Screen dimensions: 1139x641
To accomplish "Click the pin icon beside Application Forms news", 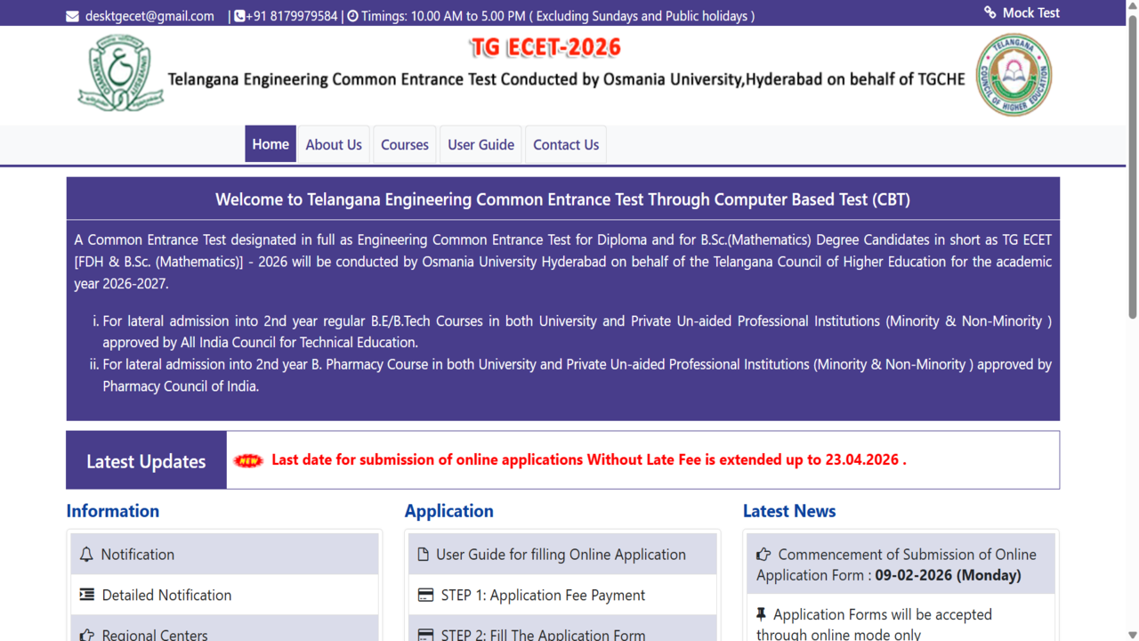I will (x=763, y=614).
